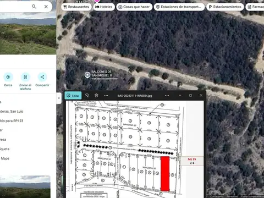264x198 pixels.
Task: Select Estaciones de transporte chip
Action: [x=179, y=7]
